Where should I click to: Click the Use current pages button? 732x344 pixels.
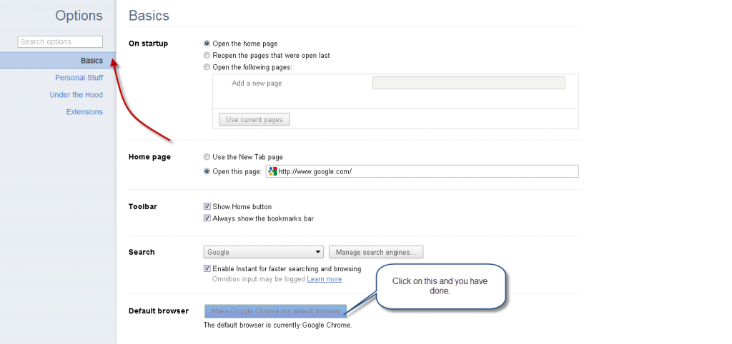click(x=254, y=119)
